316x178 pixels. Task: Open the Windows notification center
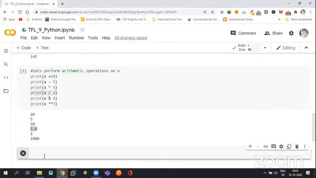(x=308, y=173)
